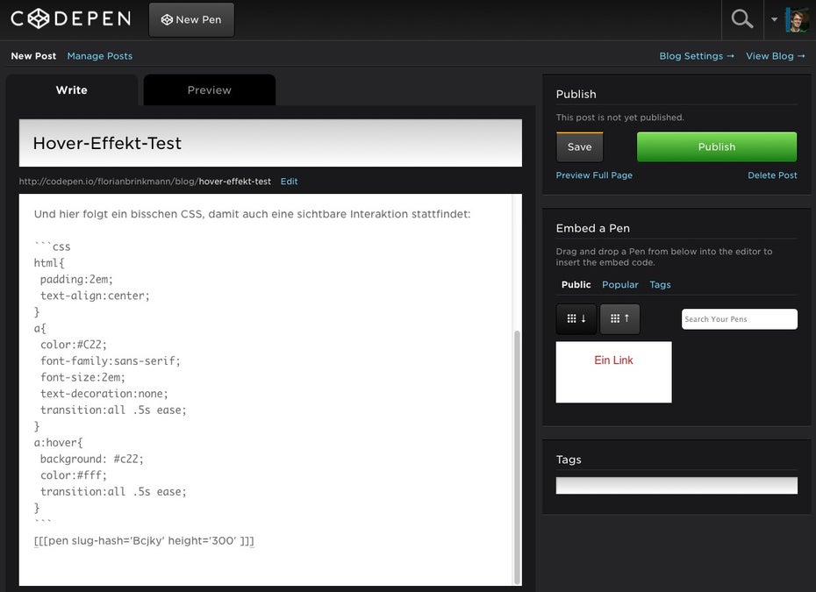Click the CodePen logo
Viewport: 816px width, 592px height.
click(x=71, y=18)
